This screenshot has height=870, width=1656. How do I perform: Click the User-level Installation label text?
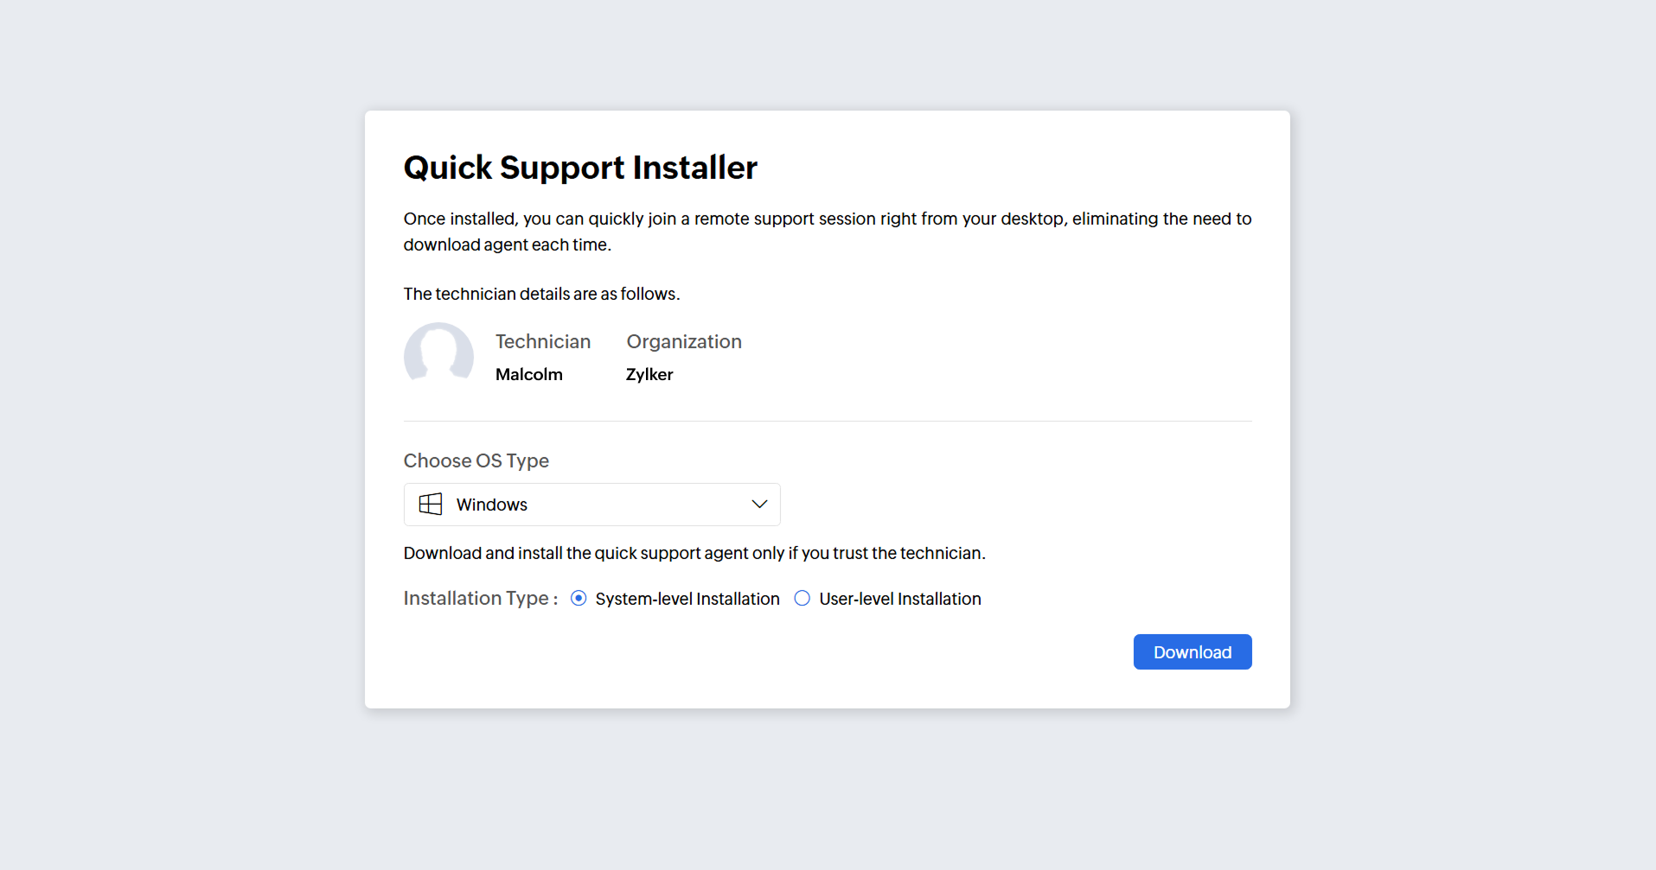[899, 599]
